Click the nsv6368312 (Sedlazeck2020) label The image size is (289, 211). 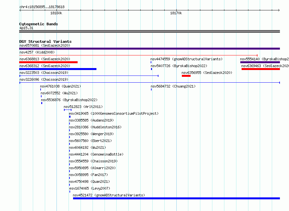pos(45,66)
